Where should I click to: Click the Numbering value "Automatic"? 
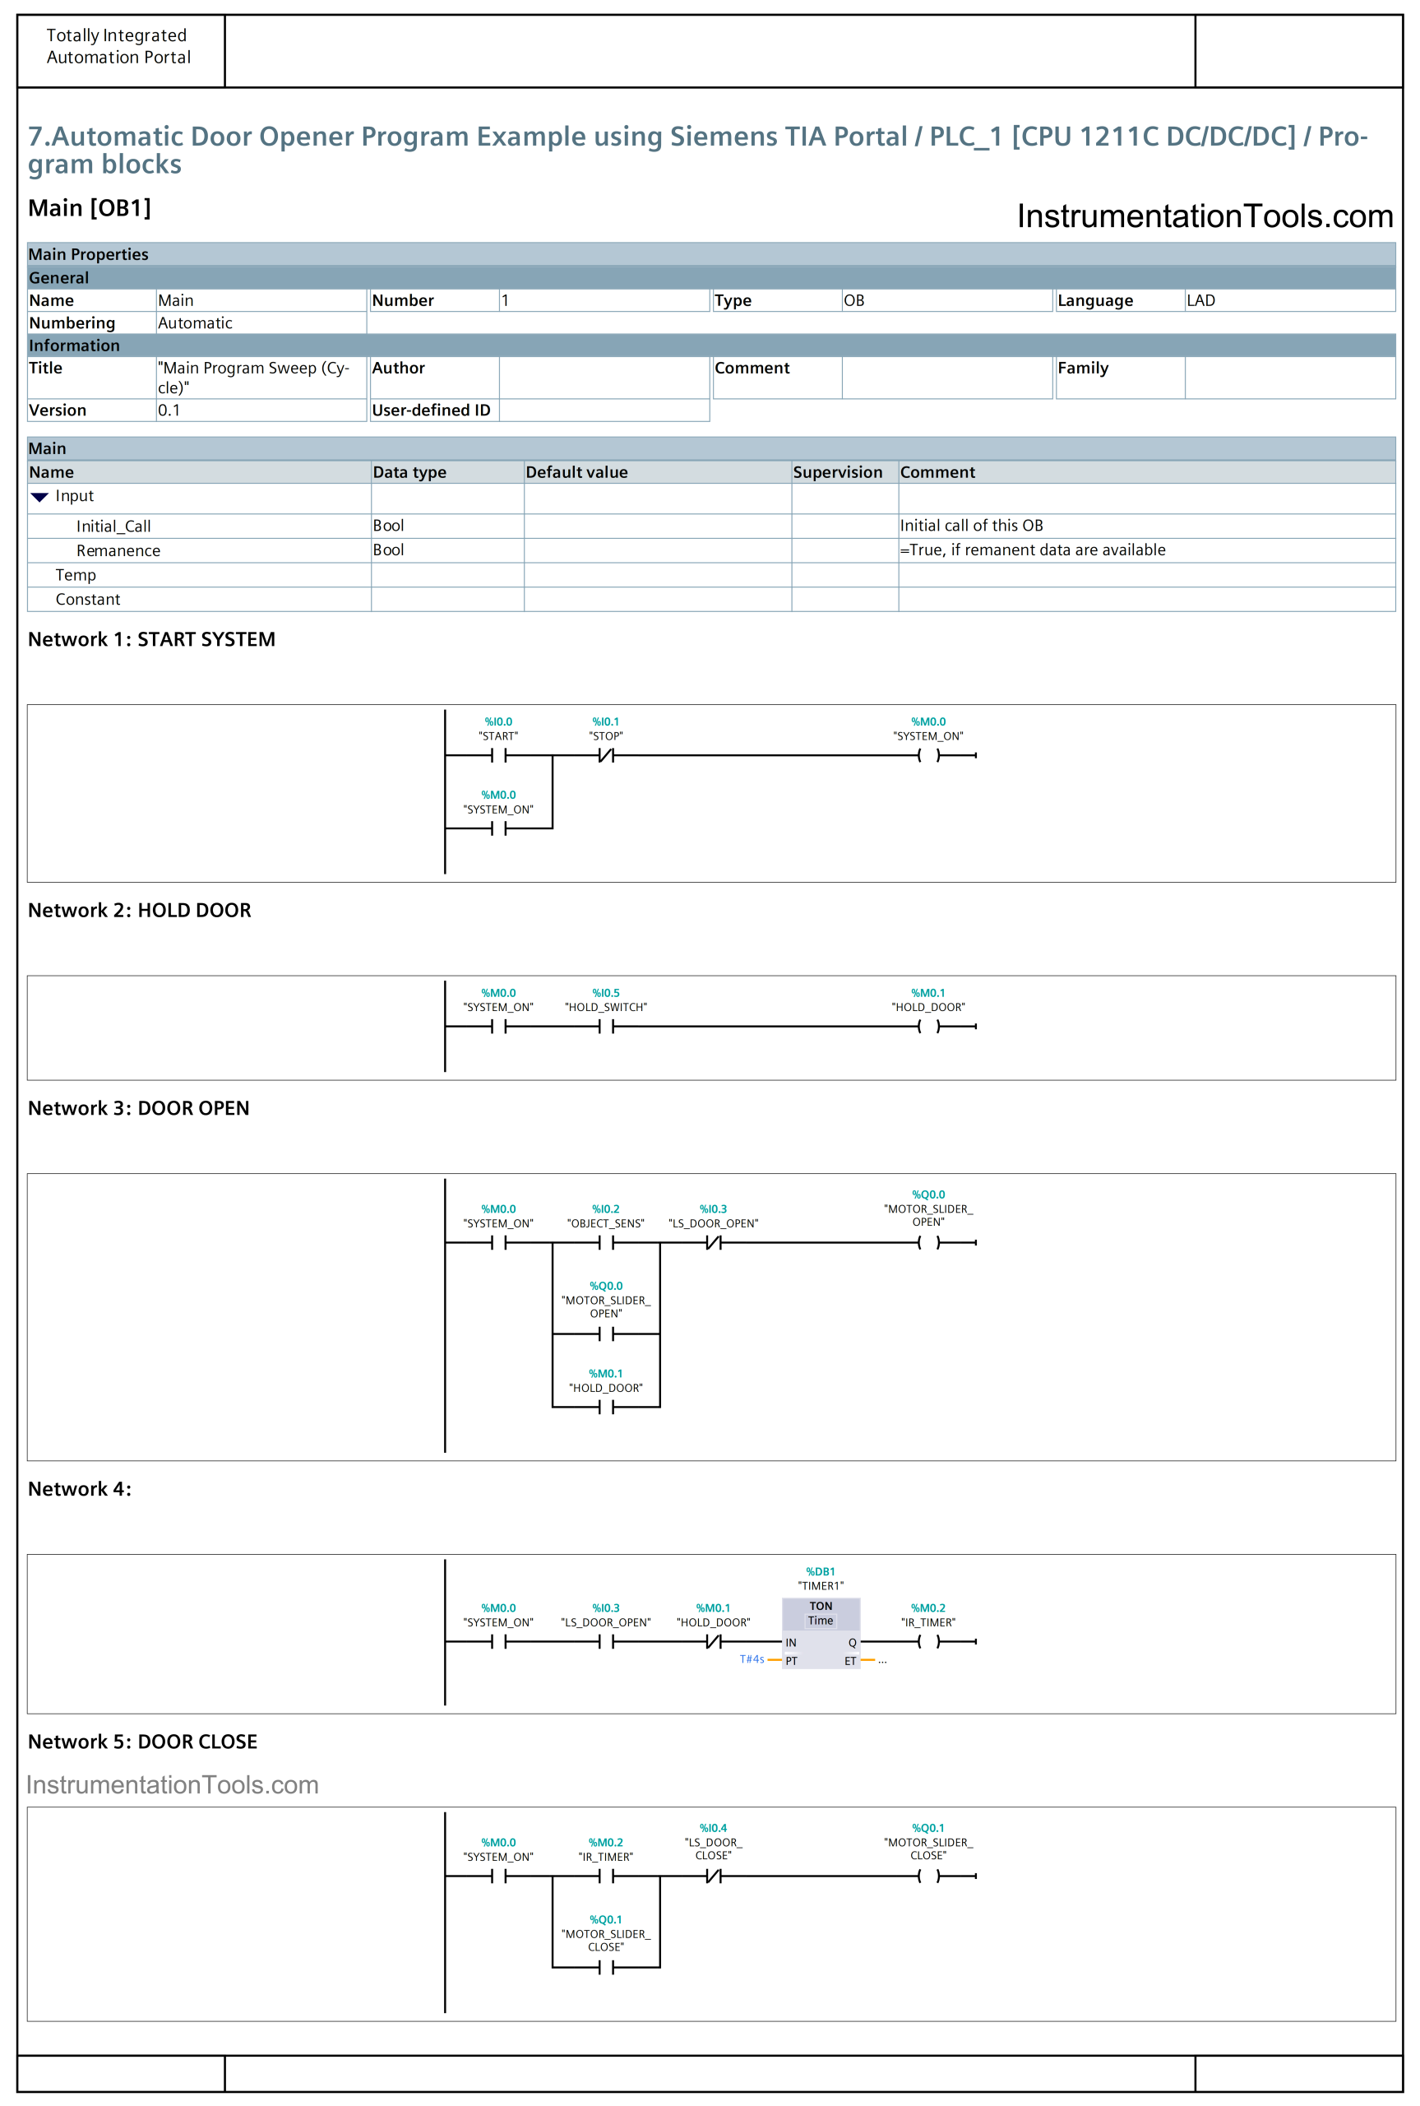pos(195,322)
